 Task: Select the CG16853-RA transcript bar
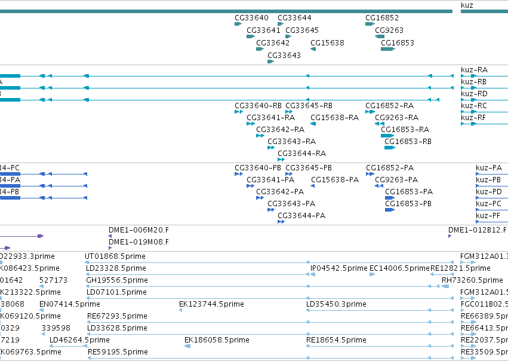point(387,136)
